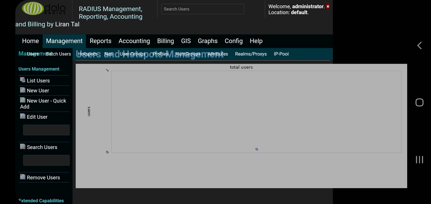Image resolution: width=431 pixels, height=204 pixels.
Task: Click the Liran Tal link
Action: (x=67, y=24)
